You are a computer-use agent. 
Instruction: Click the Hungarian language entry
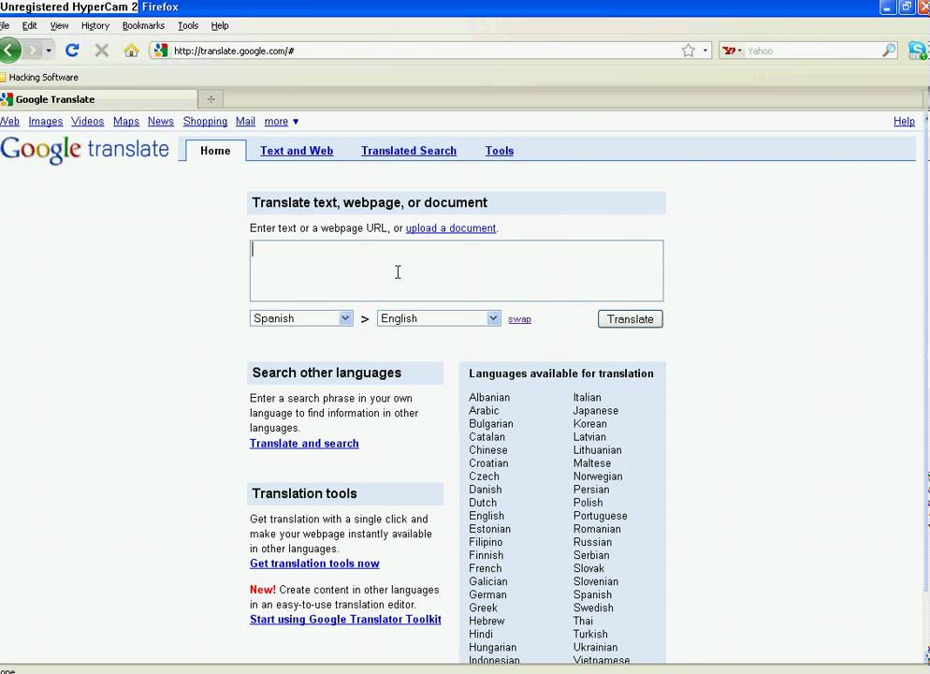pos(492,647)
